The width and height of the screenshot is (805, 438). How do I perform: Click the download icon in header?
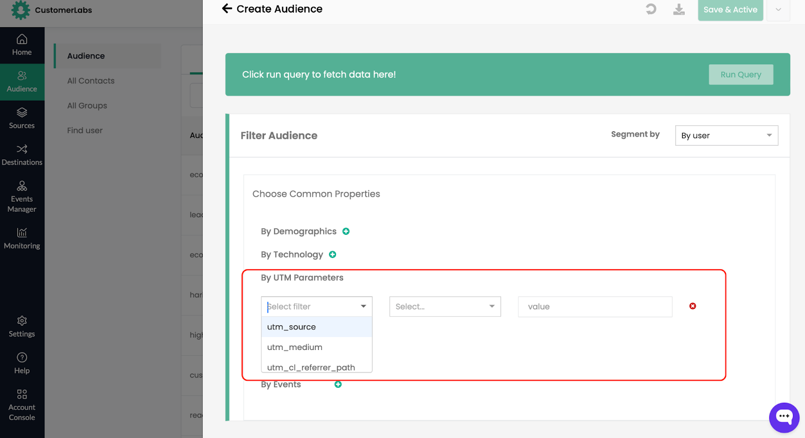pos(679,10)
